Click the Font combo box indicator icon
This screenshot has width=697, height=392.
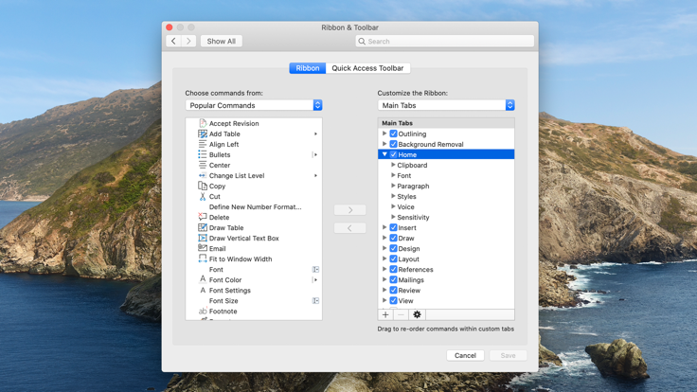[x=315, y=269]
